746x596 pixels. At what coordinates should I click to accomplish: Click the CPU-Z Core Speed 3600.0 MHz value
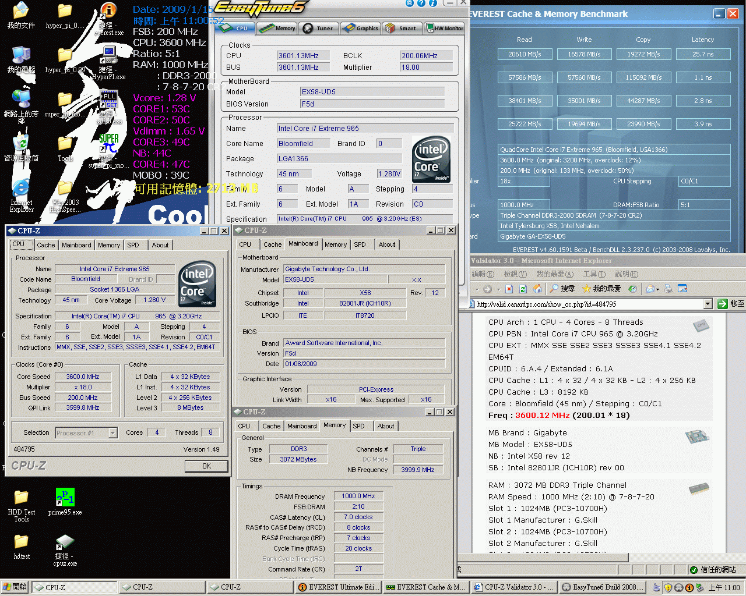(82, 377)
